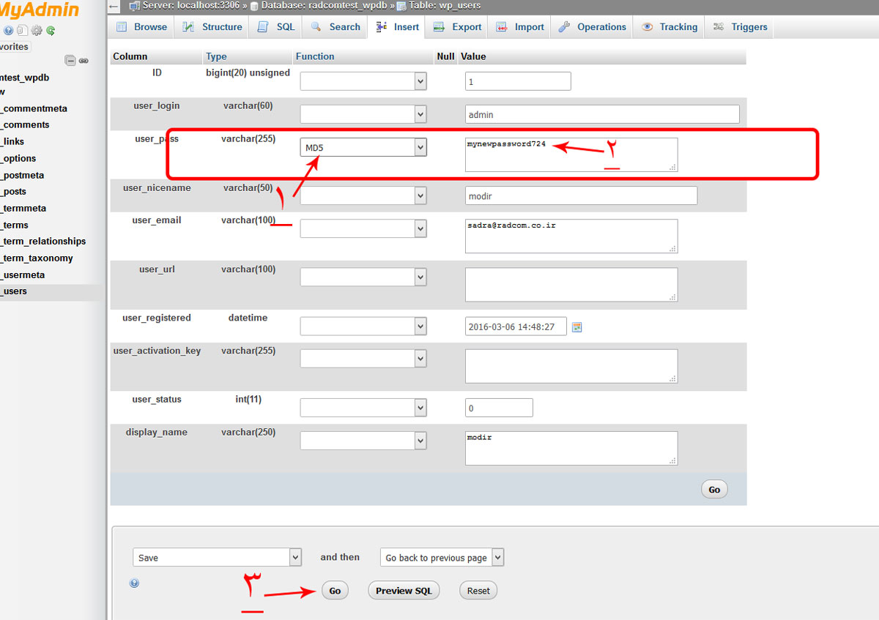Open the Save action dropdown
The height and width of the screenshot is (620, 879).
pyautogui.click(x=217, y=557)
